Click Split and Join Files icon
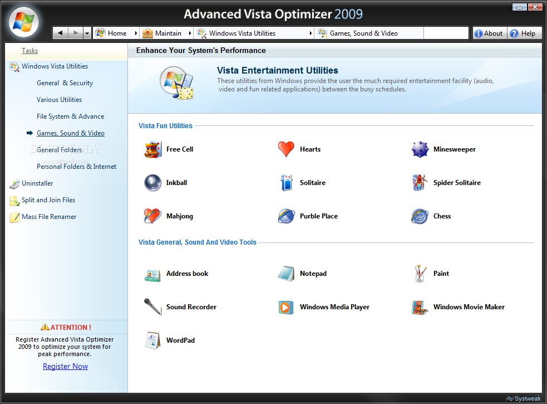Image resolution: width=547 pixels, height=404 pixels. coord(14,201)
